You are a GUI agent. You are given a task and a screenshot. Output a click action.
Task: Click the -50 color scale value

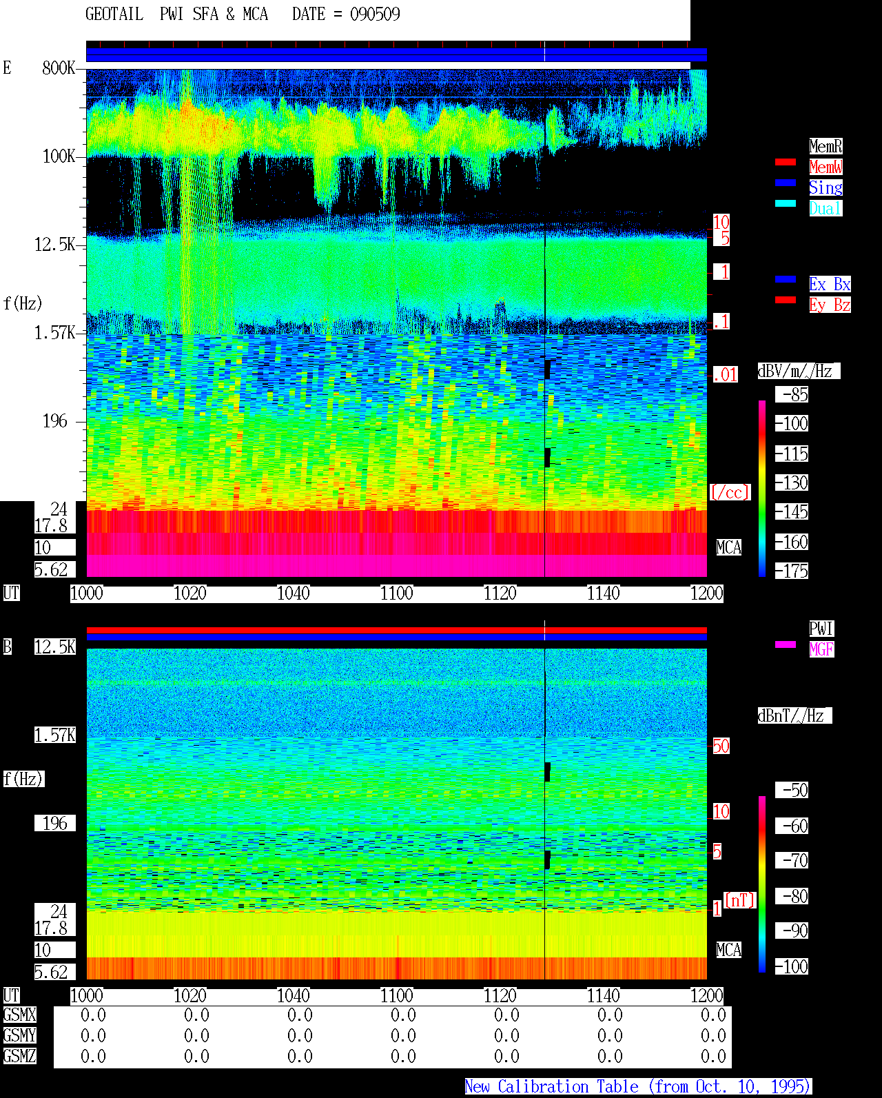[x=792, y=790]
